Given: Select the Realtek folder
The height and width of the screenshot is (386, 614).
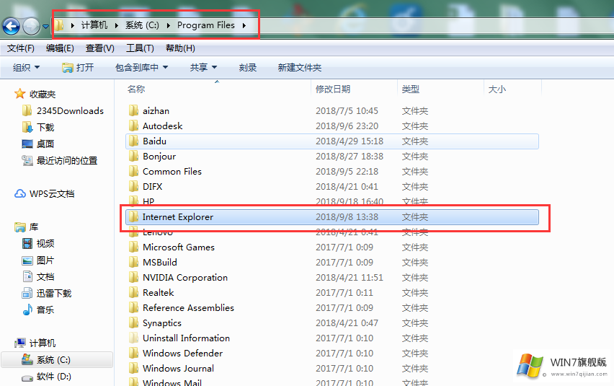Looking at the screenshot, I should tap(159, 293).
